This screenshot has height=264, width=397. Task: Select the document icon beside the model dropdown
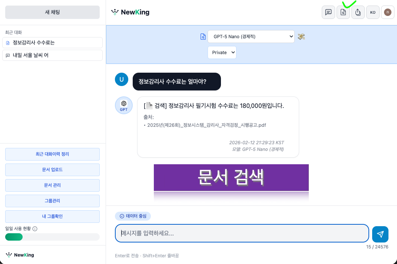click(x=203, y=36)
